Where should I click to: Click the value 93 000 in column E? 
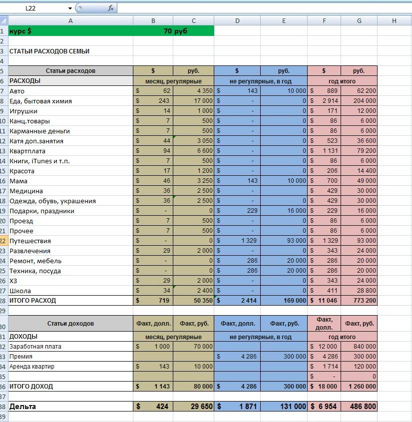coord(284,240)
